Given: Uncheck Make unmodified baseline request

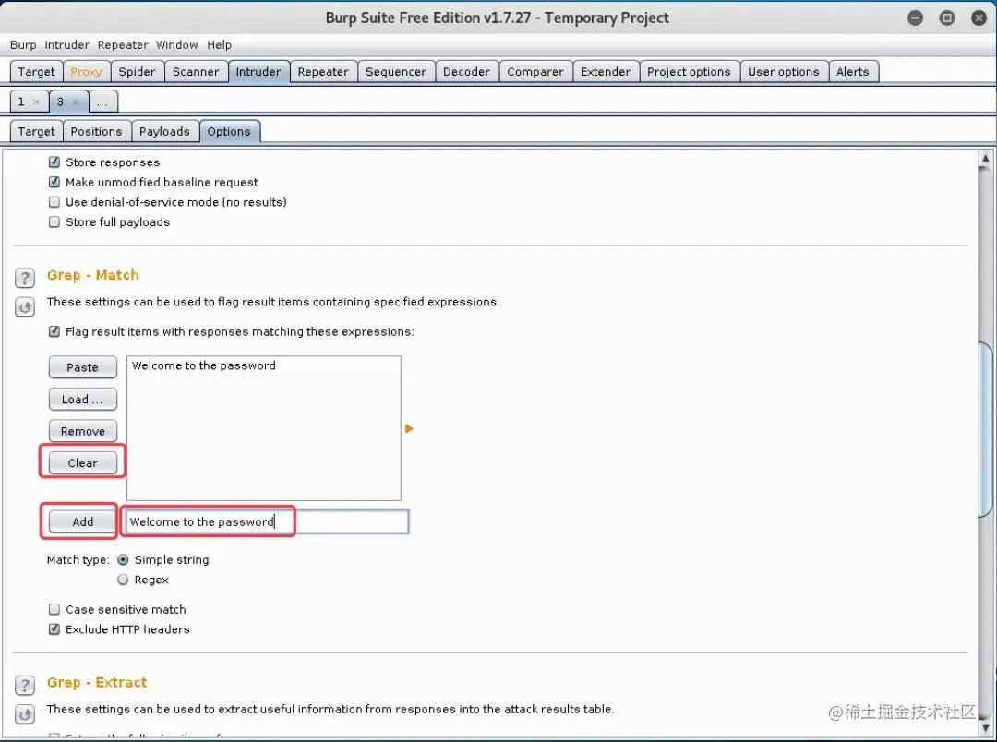Looking at the screenshot, I should pyautogui.click(x=54, y=182).
